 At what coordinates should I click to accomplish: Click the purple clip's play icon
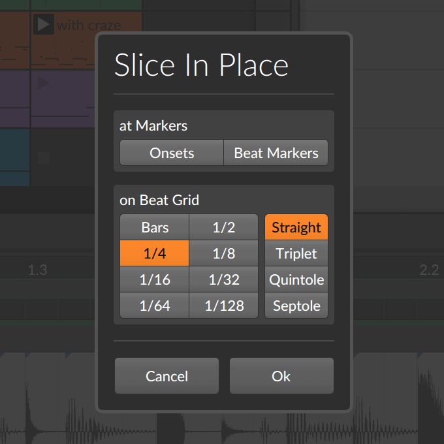[x=43, y=83]
